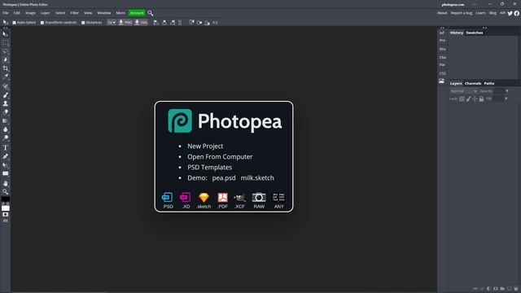Select the Hand tool
This screenshot has width=521, height=293.
point(6,183)
